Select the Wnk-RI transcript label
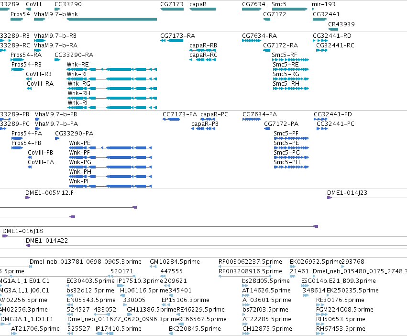The width and height of the screenshot is (407, 336). tap(77, 103)
